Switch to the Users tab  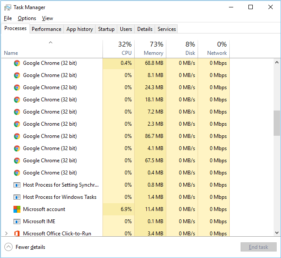pyautogui.click(x=126, y=29)
